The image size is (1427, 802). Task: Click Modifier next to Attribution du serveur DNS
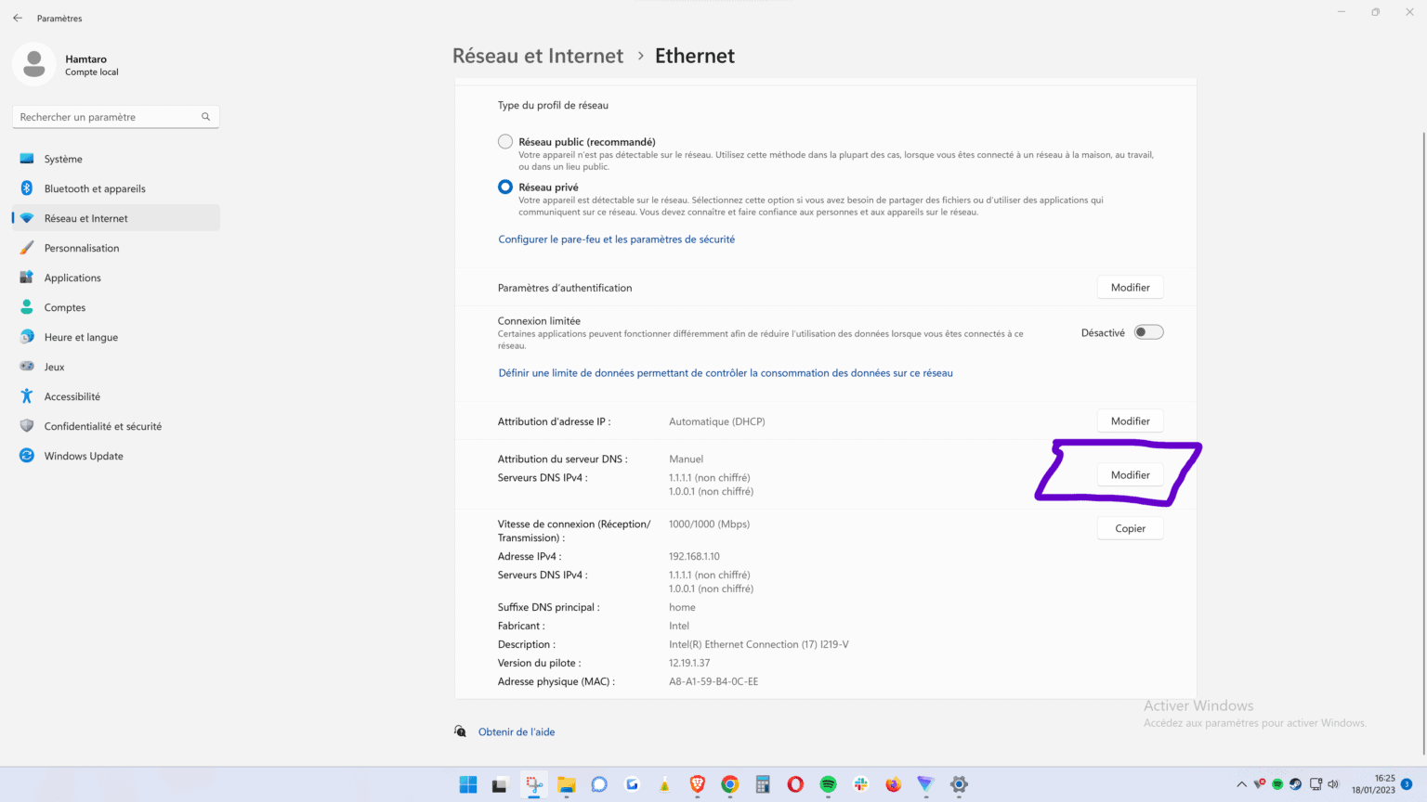pyautogui.click(x=1130, y=474)
